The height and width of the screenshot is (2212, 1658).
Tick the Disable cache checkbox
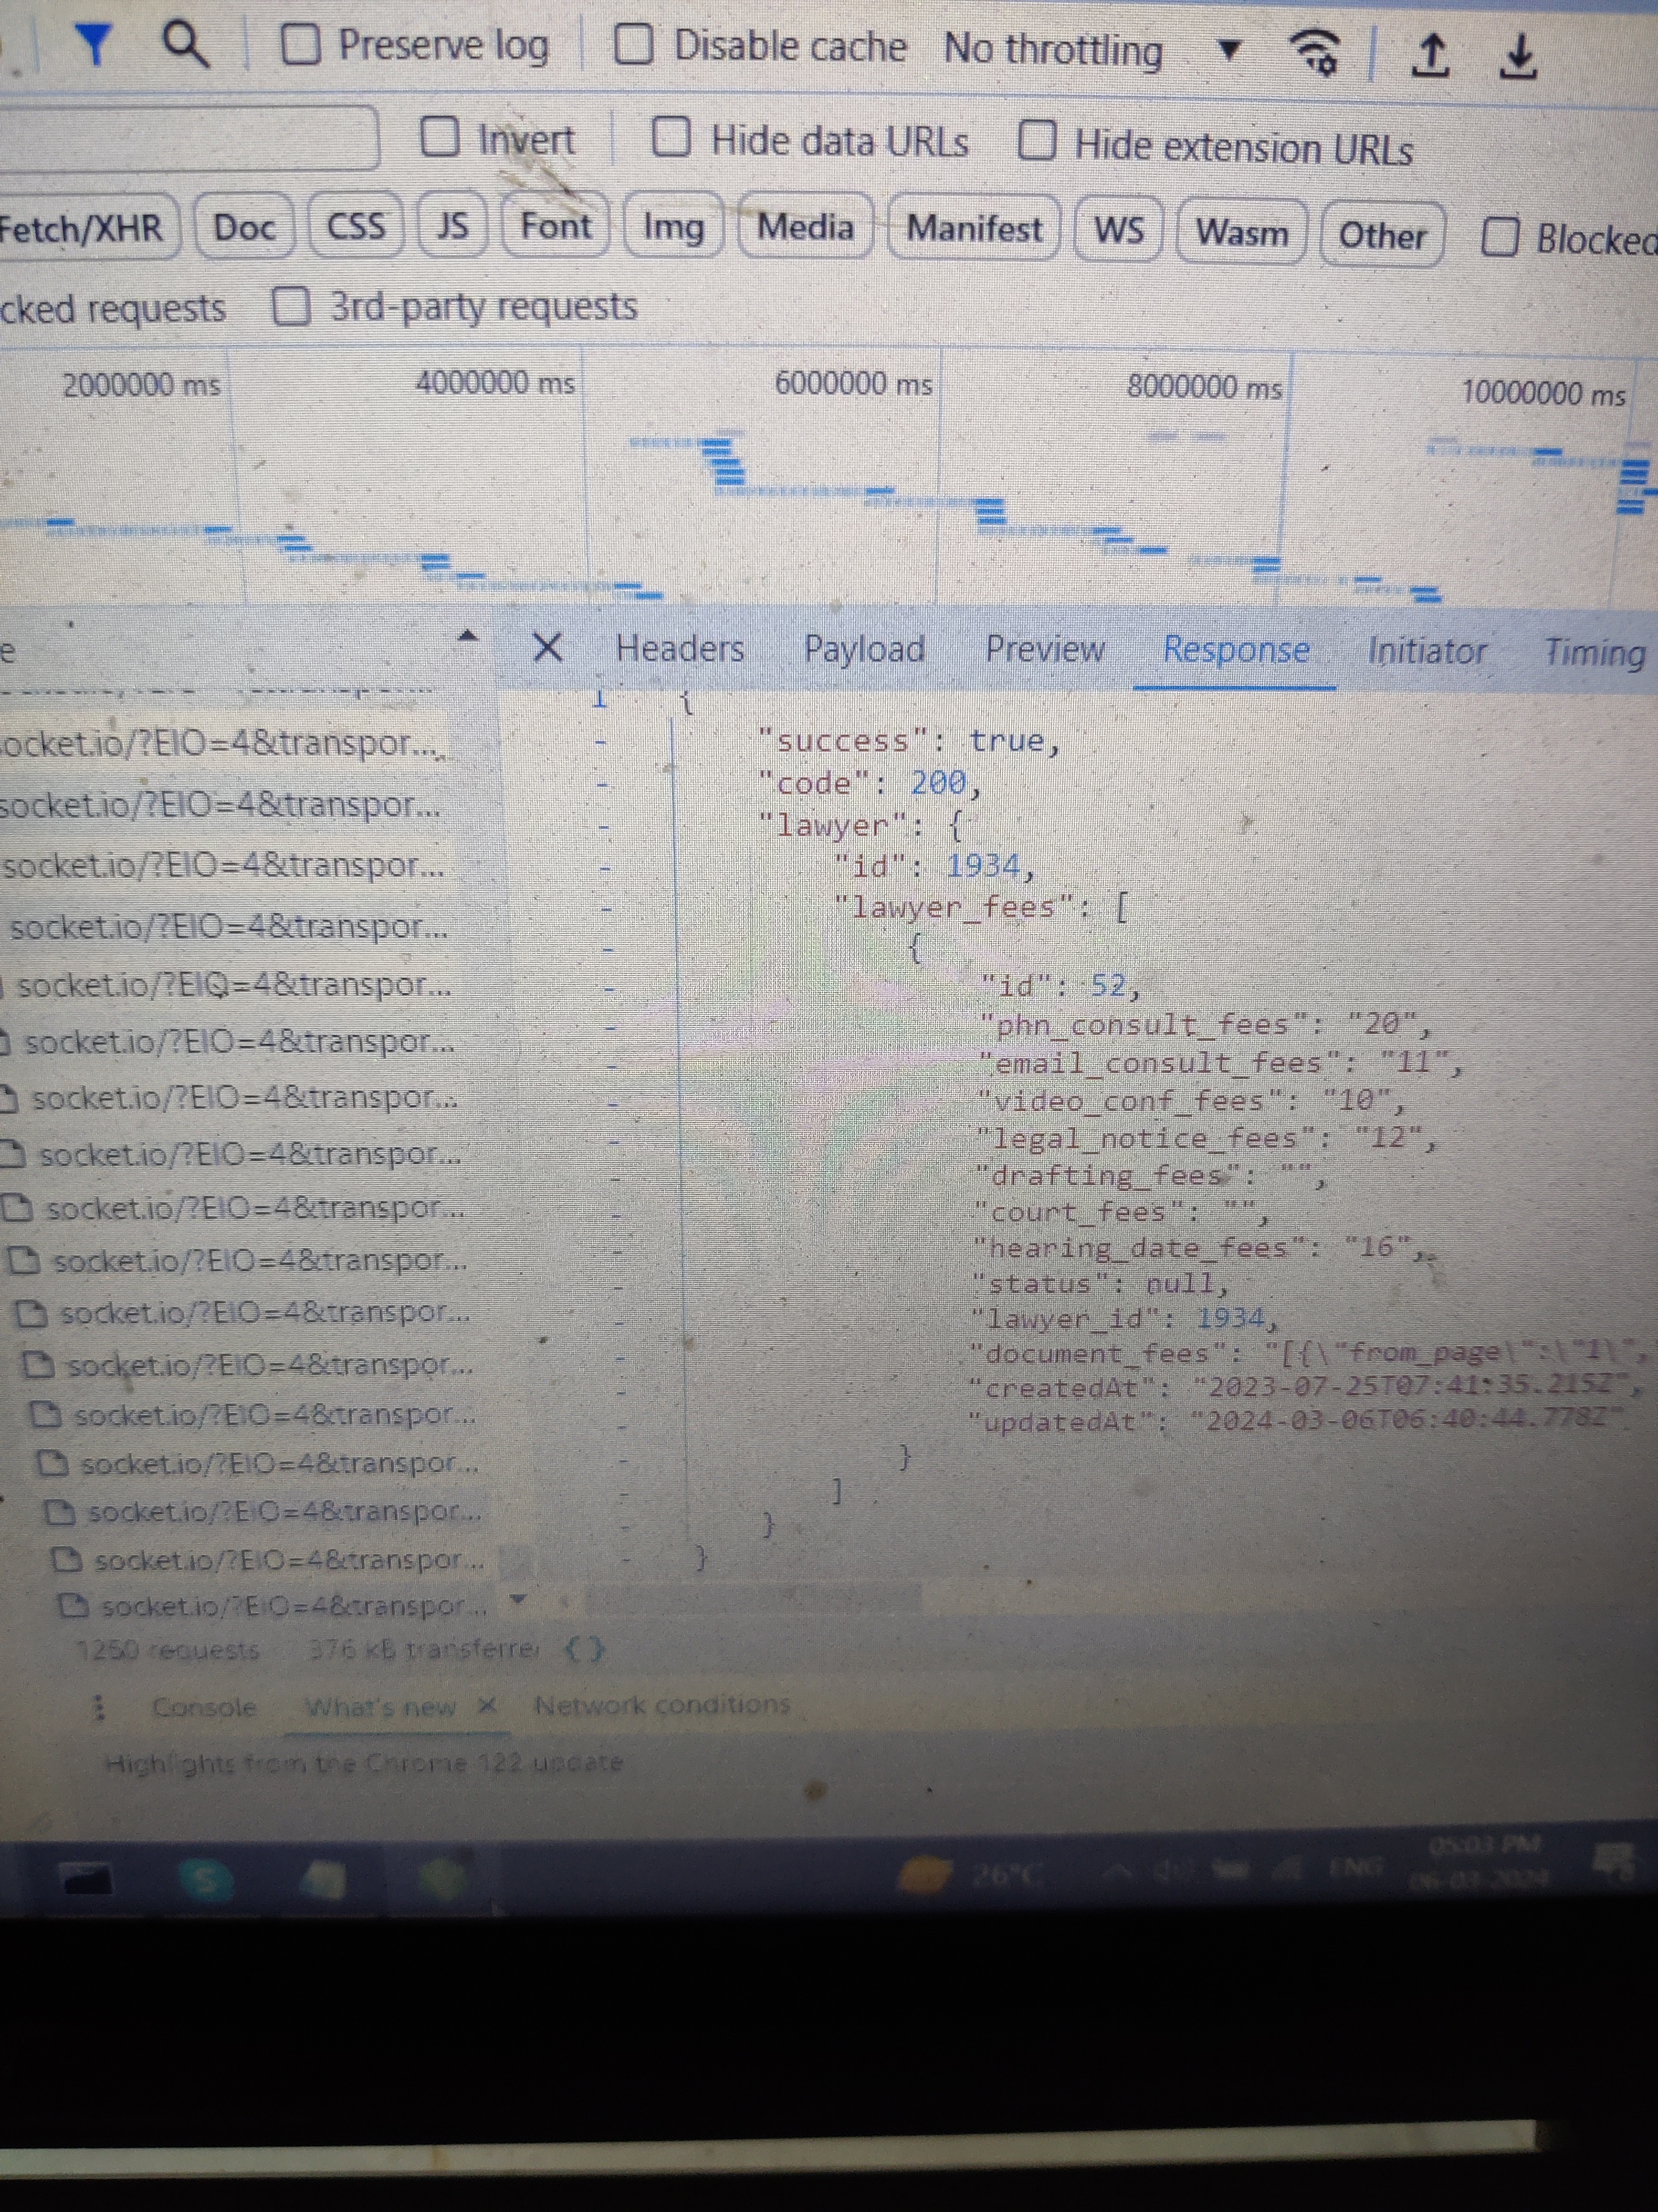633,45
